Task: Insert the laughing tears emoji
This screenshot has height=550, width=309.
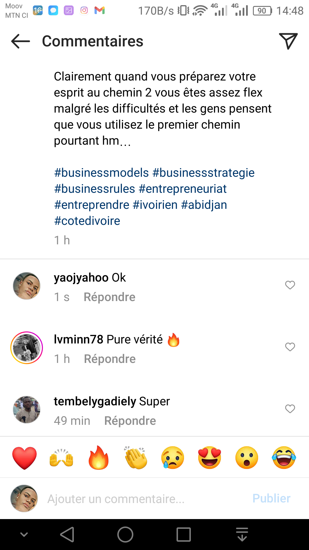Action: pyautogui.click(x=284, y=457)
